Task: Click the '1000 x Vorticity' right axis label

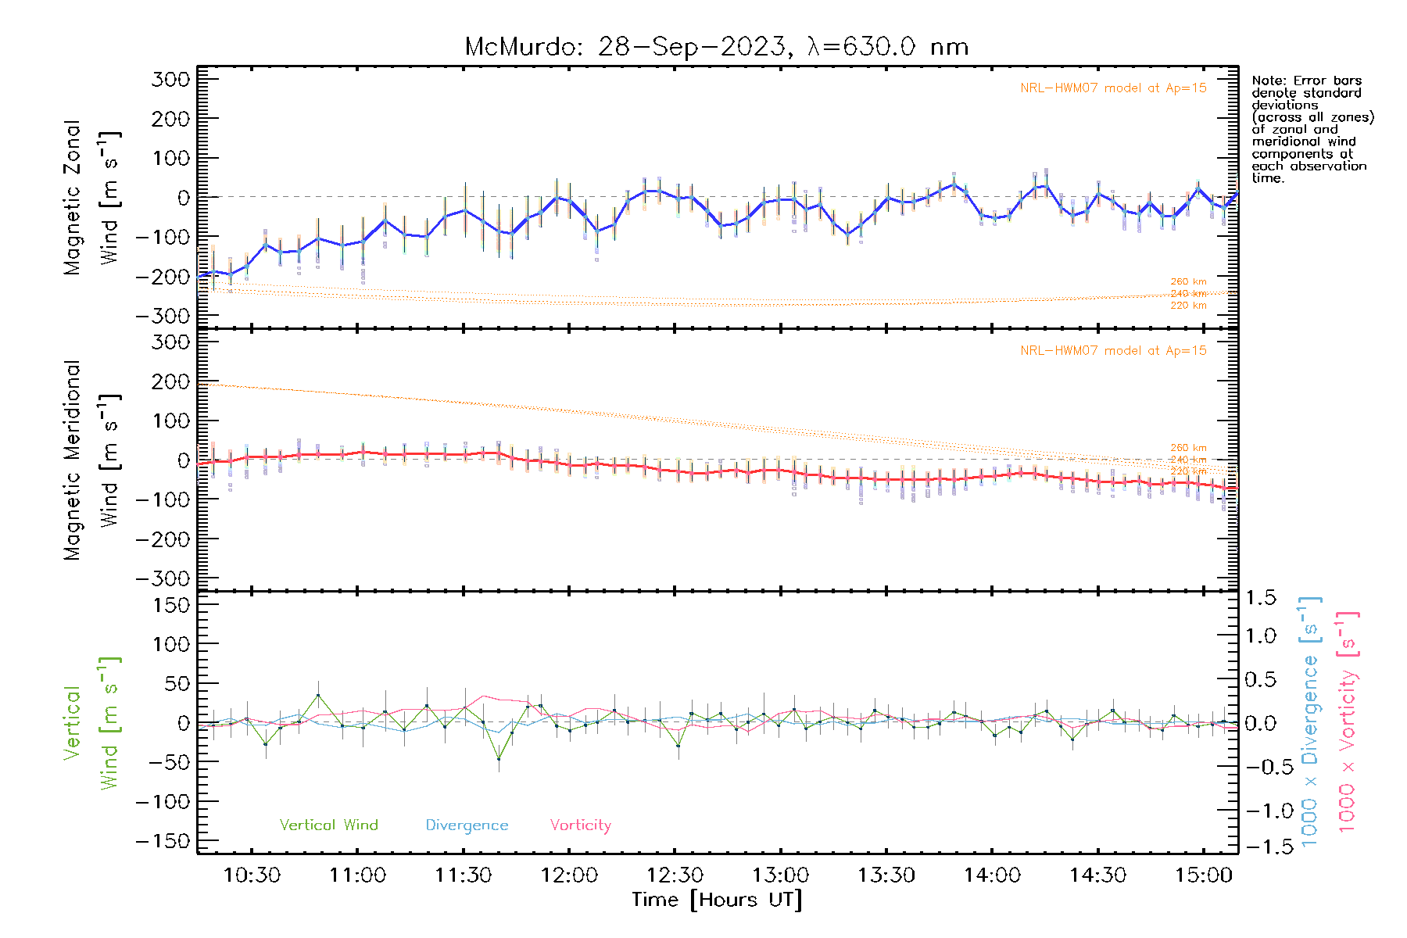Action: [1347, 722]
